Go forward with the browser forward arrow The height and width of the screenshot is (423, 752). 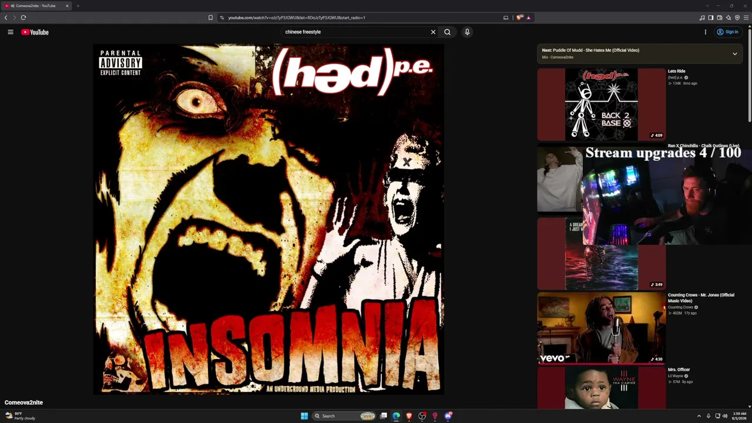pyautogui.click(x=15, y=18)
